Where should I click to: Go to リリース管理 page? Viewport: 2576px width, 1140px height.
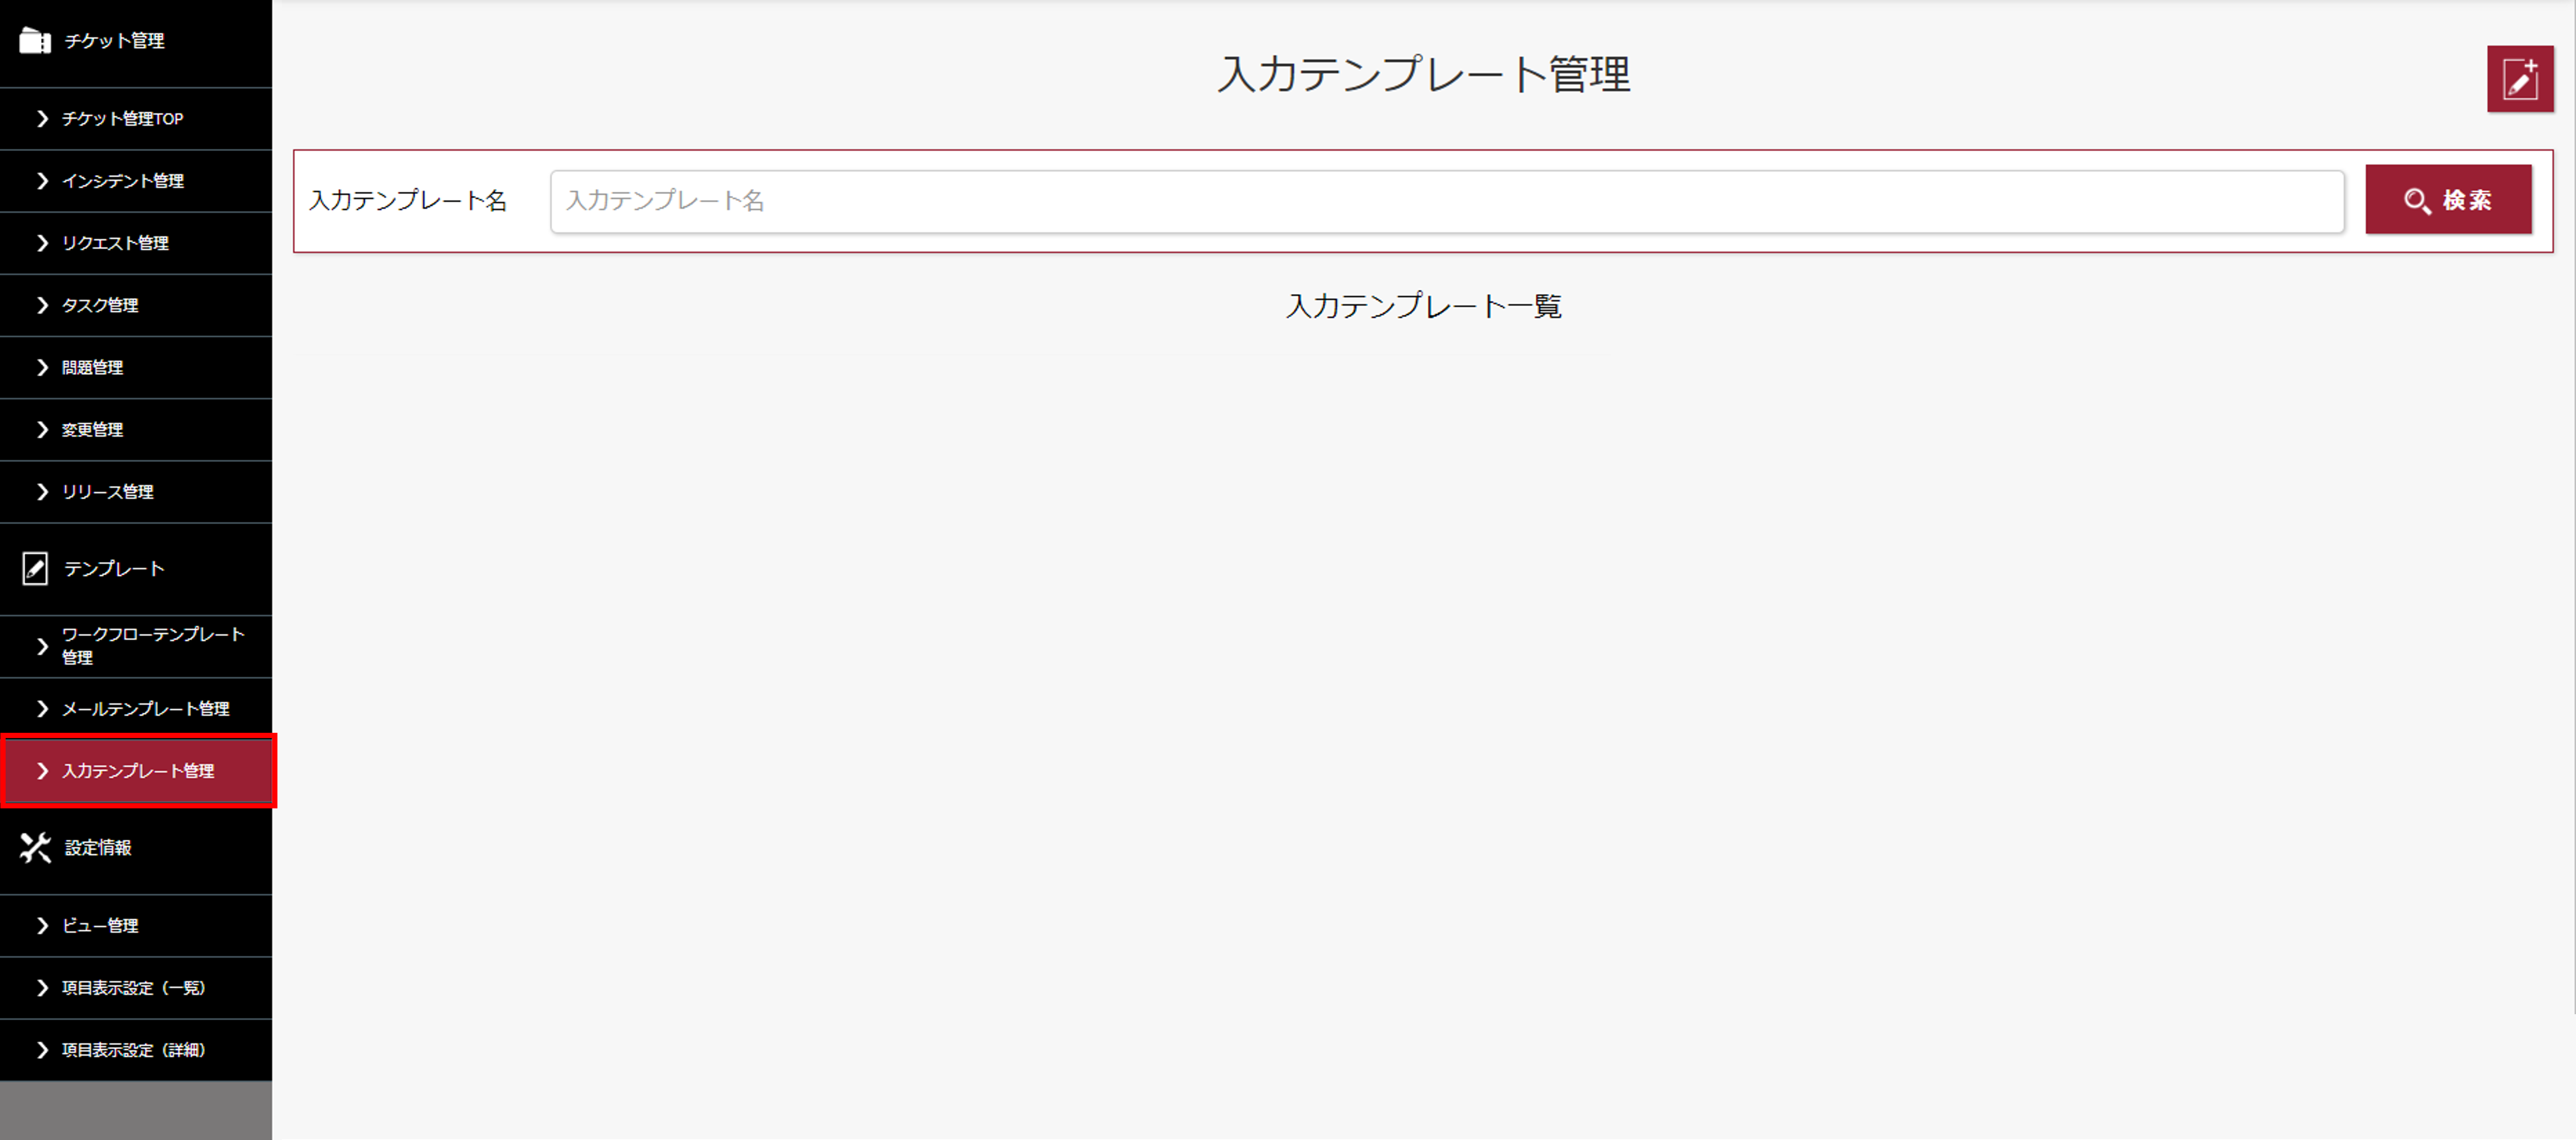click(136, 492)
